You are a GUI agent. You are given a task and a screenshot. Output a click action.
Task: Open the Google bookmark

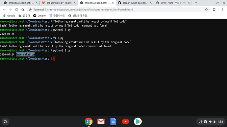click(x=9, y=16)
